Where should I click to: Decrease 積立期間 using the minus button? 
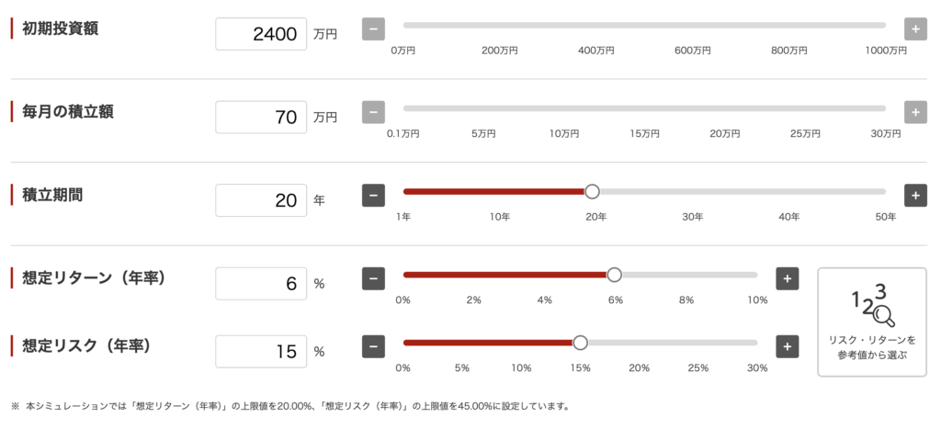373,196
